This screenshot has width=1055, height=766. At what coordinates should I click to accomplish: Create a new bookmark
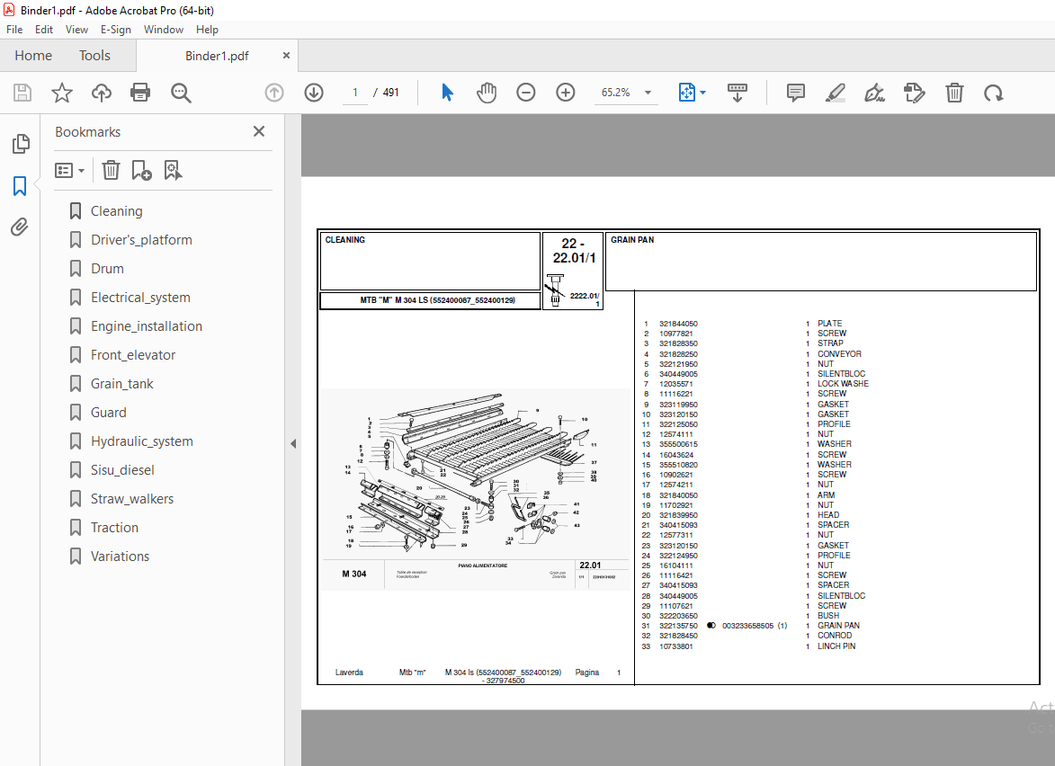pos(140,169)
